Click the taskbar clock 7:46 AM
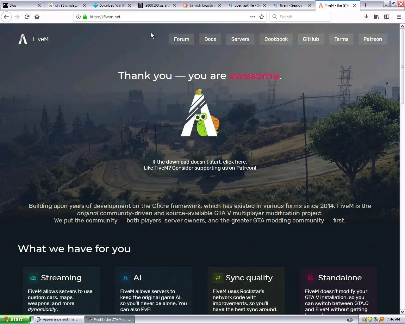 [x=393, y=320]
